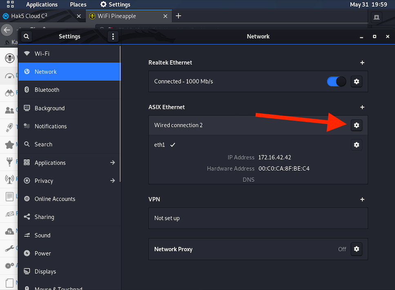Open Background settings

(69, 108)
